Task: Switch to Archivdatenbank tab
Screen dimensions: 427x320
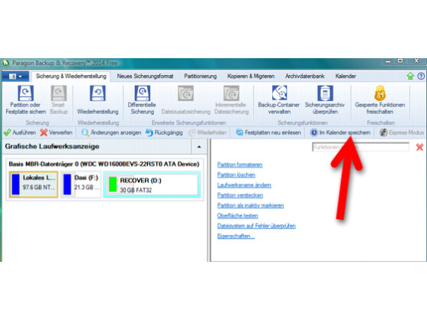Action: (x=305, y=77)
